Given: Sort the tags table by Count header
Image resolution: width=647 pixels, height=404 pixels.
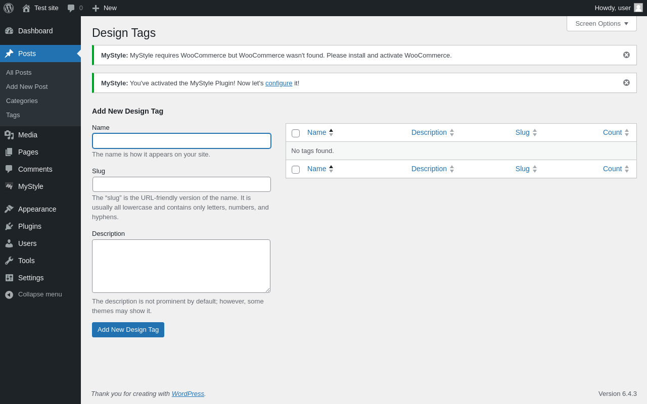Looking at the screenshot, I should tap(612, 132).
